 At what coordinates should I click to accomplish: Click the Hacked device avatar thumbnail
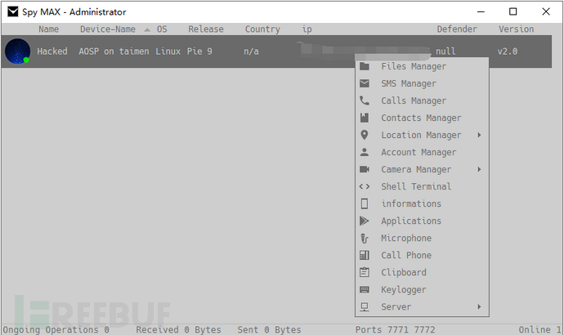click(17, 51)
